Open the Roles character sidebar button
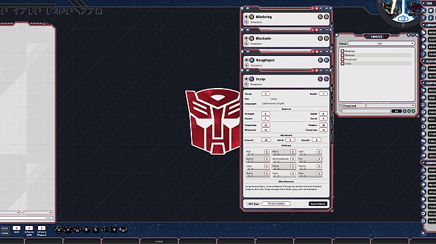 pyautogui.click(x=429, y=214)
